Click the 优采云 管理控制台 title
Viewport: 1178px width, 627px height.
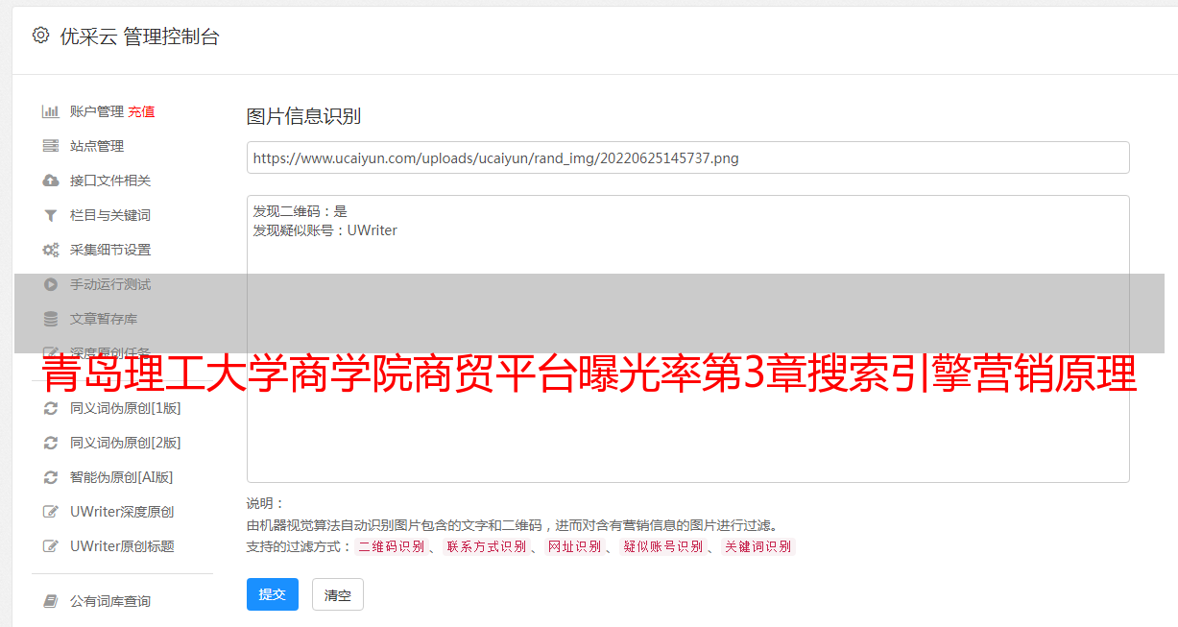(x=139, y=36)
